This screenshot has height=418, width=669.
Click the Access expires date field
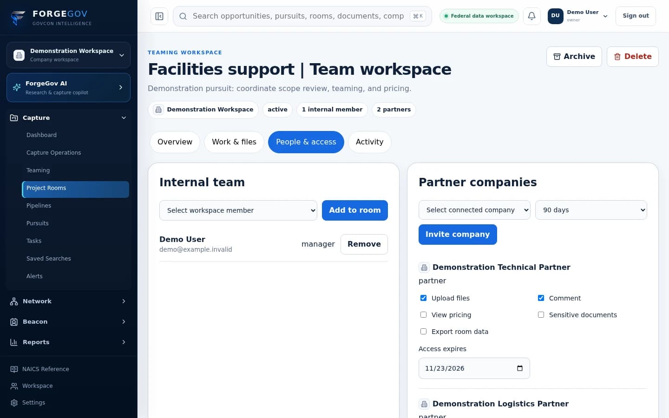(474, 368)
